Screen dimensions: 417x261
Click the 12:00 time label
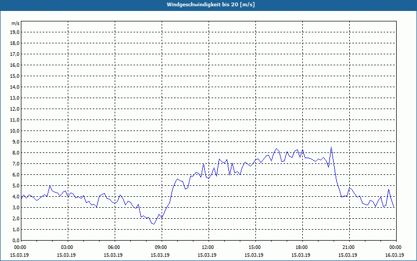(x=208, y=247)
